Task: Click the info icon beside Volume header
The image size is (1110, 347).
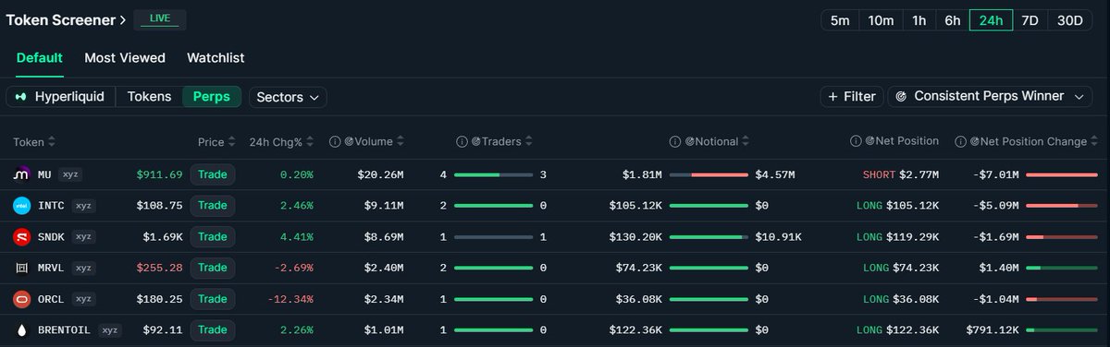Action: 335,141
